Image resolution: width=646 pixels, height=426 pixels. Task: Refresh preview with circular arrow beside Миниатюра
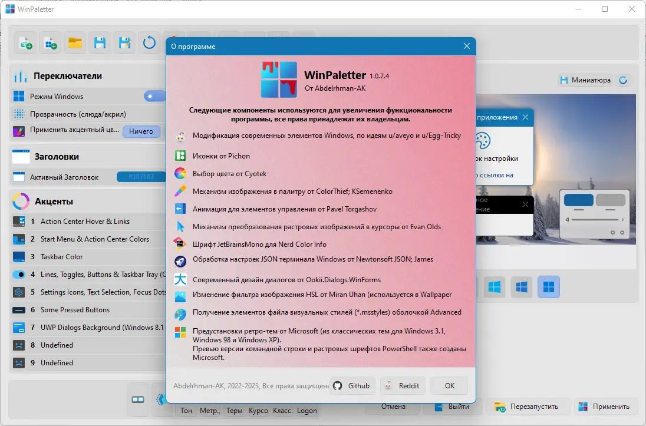click(624, 80)
